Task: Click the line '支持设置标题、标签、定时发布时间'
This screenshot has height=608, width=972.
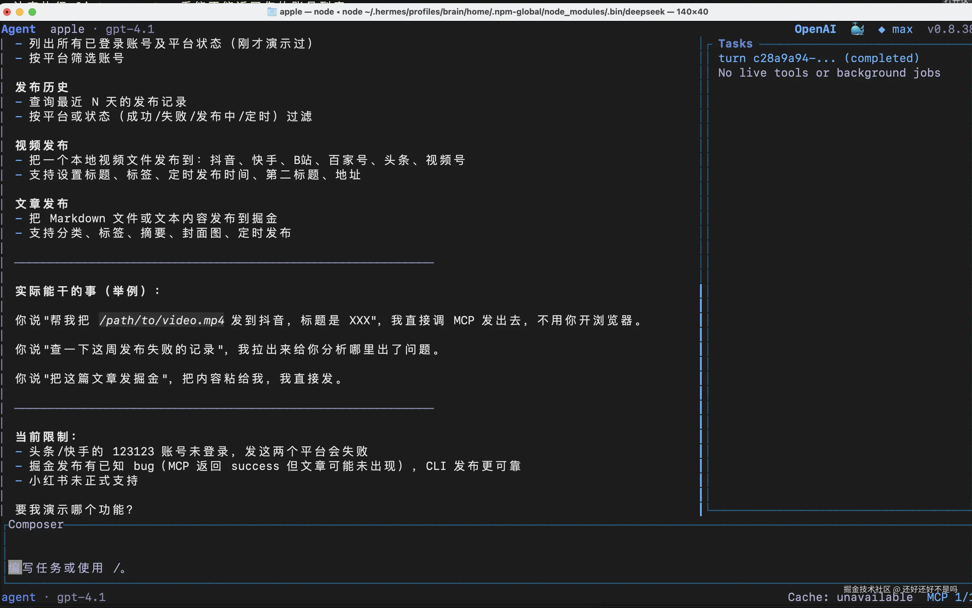Action: 188,175
